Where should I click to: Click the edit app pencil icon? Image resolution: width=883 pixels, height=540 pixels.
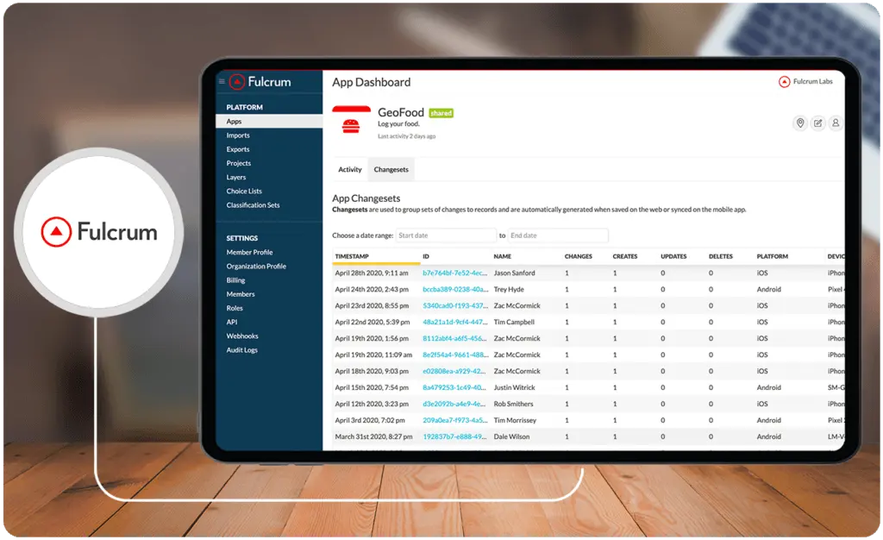click(817, 122)
